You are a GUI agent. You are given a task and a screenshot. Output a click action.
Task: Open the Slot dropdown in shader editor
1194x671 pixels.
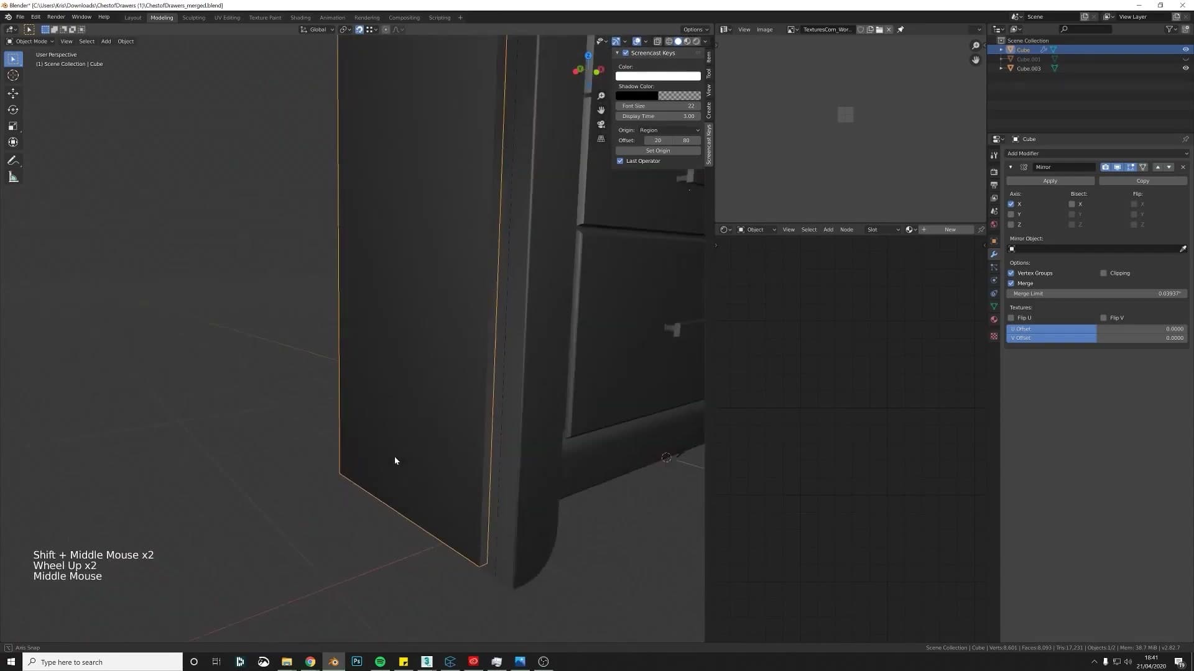tap(883, 229)
